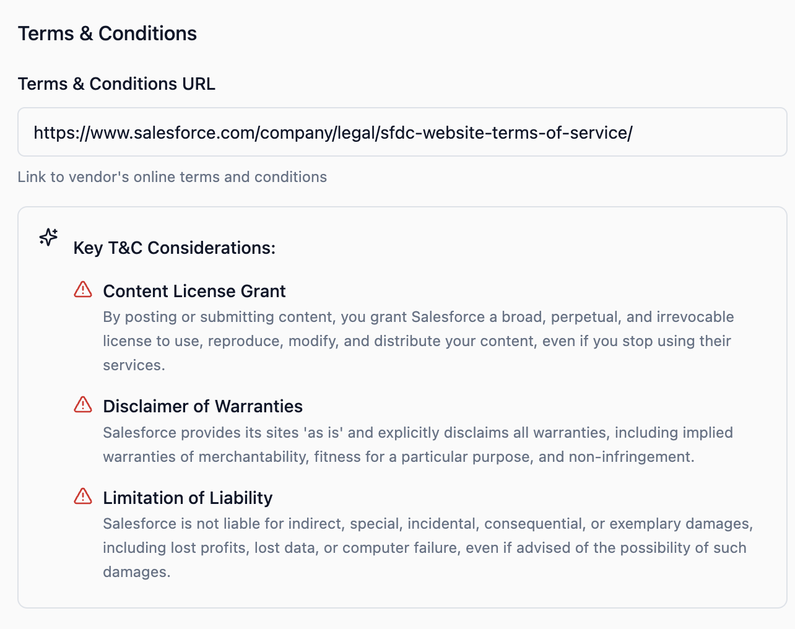Click the final word "damages." on its own line
Viewport: 795px width, 629px height.
[136, 572]
